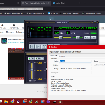Click the mono indicator in Winamp
Image resolution: width=105 pixels, height=105 pixels.
click(x=86, y=33)
